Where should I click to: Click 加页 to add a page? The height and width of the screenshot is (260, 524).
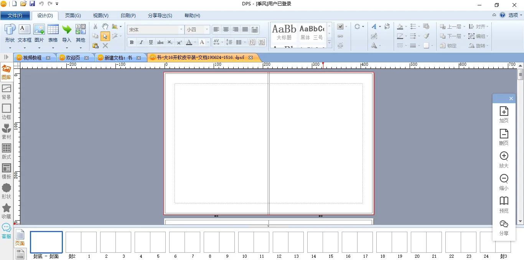(x=504, y=114)
